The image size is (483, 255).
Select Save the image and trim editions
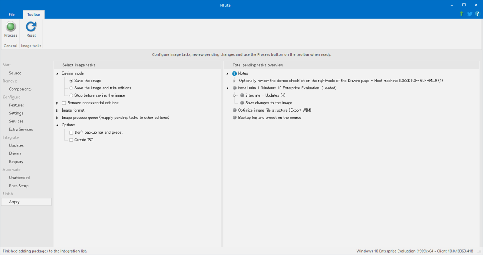[72, 88]
